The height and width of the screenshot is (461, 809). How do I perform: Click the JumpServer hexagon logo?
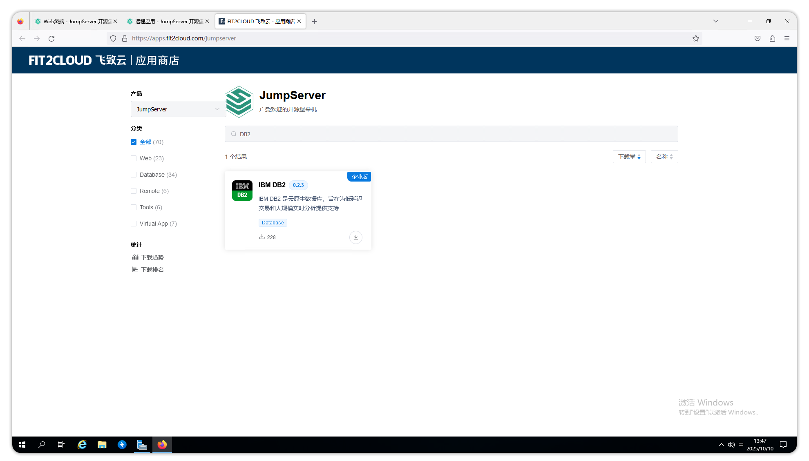(x=239, y=102)
